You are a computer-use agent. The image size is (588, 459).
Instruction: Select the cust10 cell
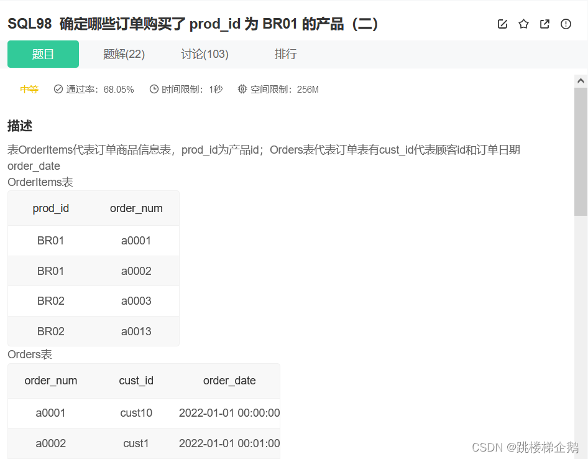(x=136, y=413)
